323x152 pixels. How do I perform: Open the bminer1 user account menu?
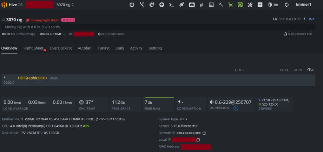[303, 5]
